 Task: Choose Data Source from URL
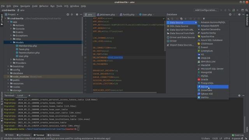click(x=182, y=30)
